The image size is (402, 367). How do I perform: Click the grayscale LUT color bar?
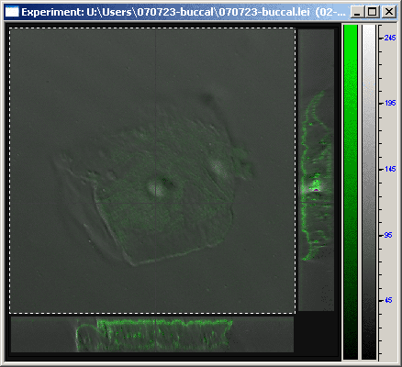coord(369,192)
